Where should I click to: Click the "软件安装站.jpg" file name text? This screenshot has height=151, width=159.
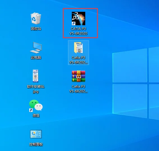click(x=36, y=89)
